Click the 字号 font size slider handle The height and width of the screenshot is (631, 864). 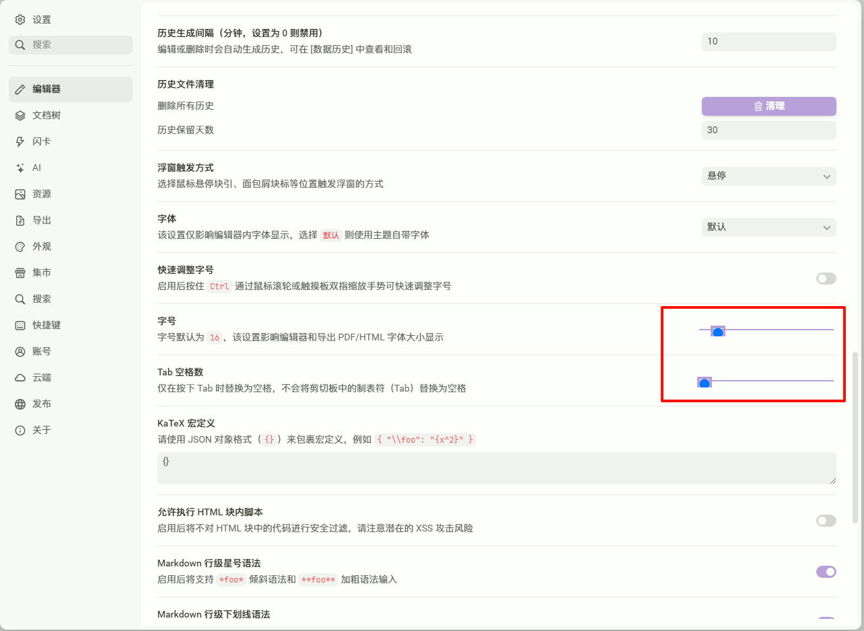[717, 332]
